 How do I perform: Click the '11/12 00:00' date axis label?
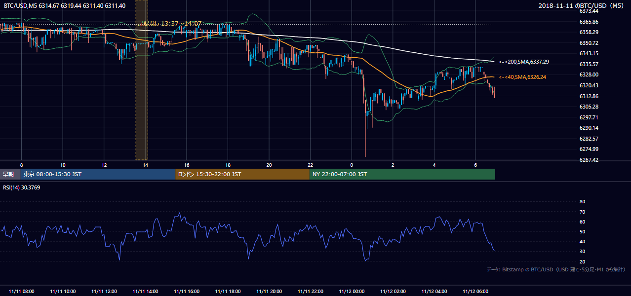coord(352,292)
